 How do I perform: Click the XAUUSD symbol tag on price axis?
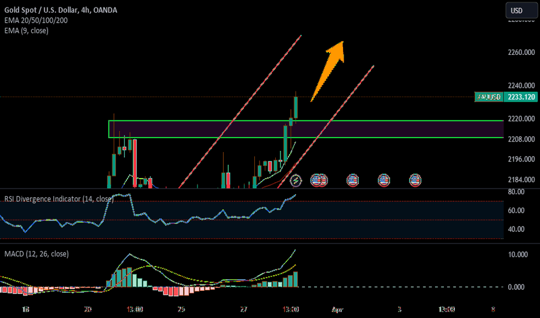point(488,97)
